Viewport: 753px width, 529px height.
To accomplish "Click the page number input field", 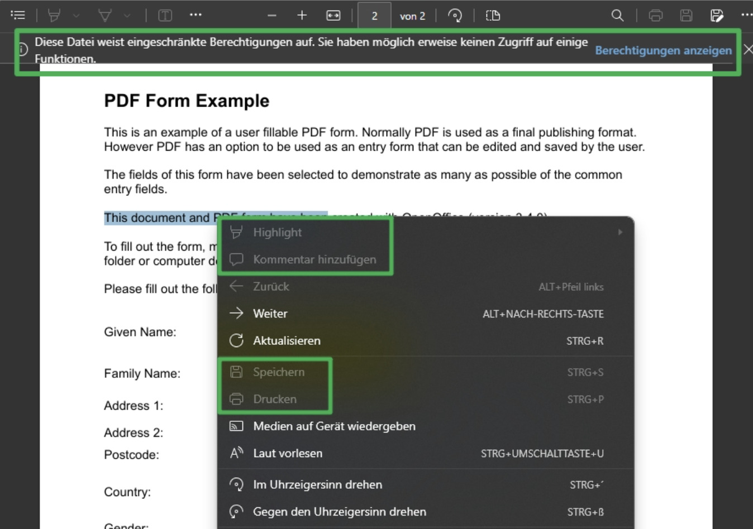I will point(374,16).
